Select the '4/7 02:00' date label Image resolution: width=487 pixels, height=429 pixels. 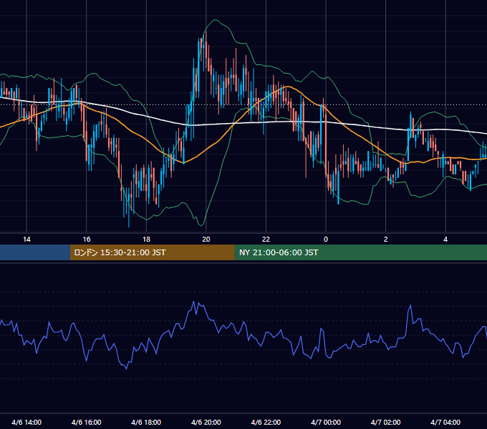(385, 422)
